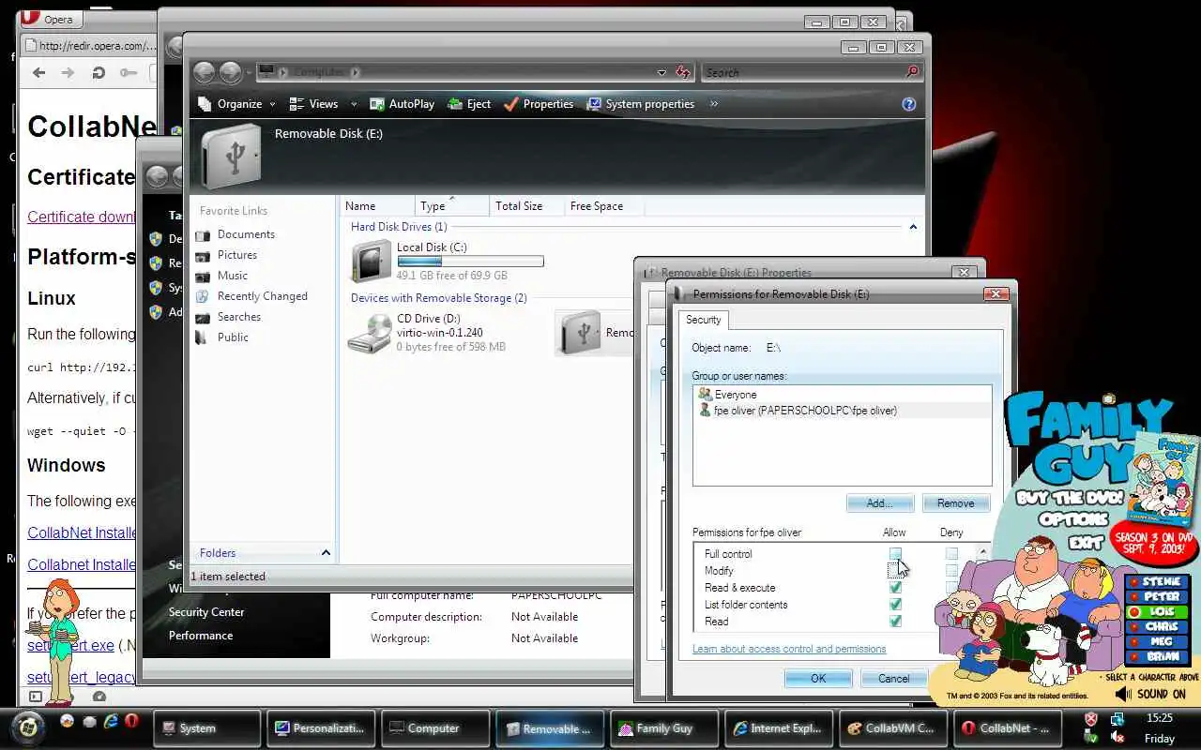Switch to Personalization taskbar window

coord(323,727)
